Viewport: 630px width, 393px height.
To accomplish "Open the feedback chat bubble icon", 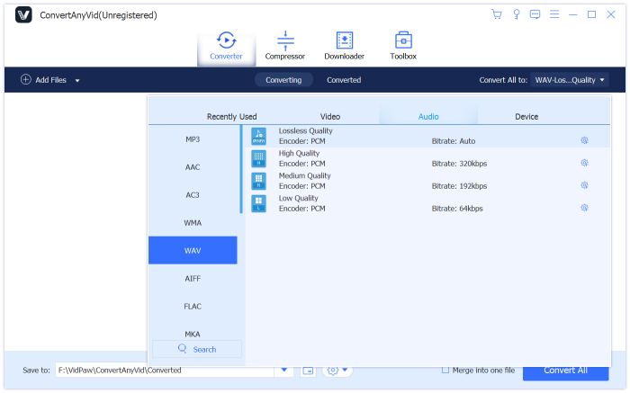I will 535,14.
